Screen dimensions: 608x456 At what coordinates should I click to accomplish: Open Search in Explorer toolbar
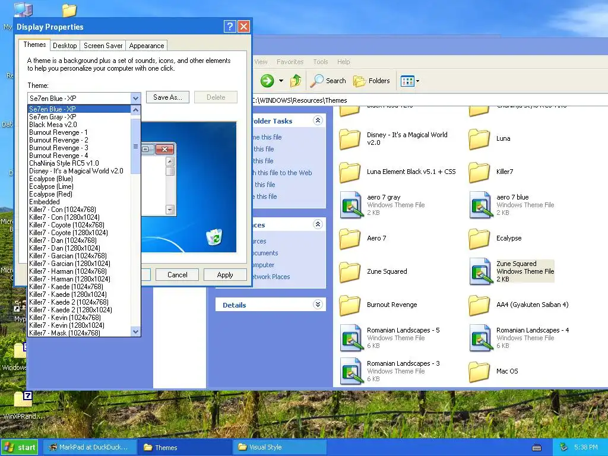pyautogui.click(x=328, y=81)
